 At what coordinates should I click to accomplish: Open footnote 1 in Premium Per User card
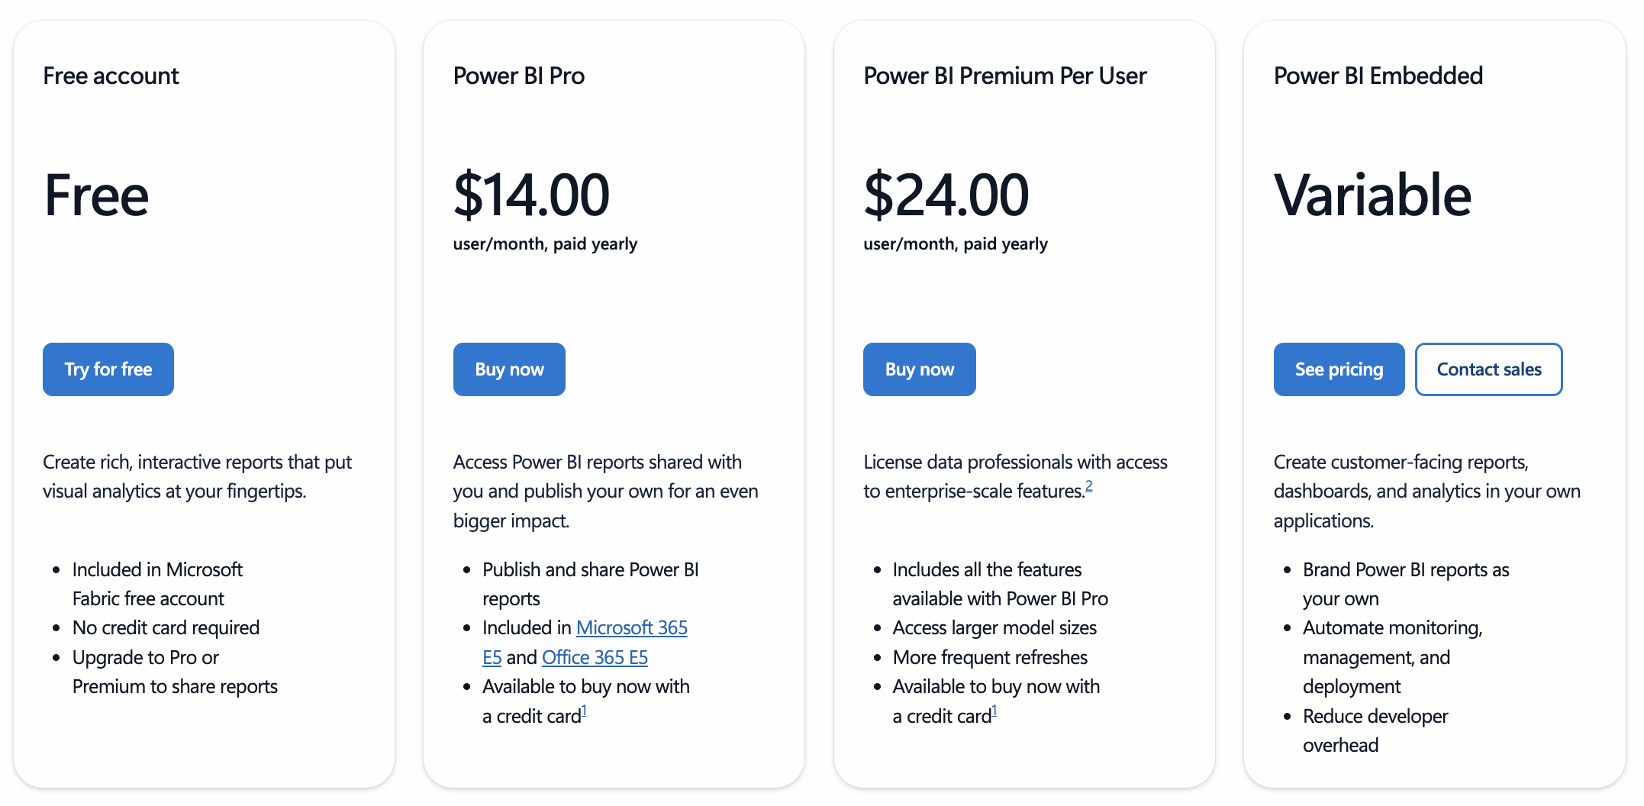994,711
